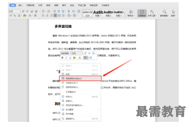Open 查找替换 find and replace
Viewport: 188px width, 125px height.
[x=164, y=13]
